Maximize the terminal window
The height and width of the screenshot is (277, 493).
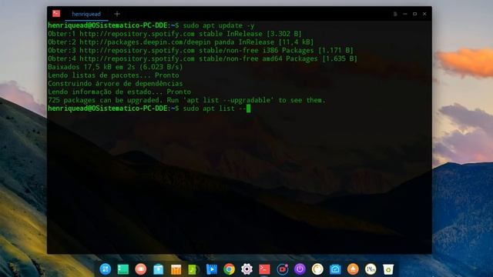(x=414, y=14)
